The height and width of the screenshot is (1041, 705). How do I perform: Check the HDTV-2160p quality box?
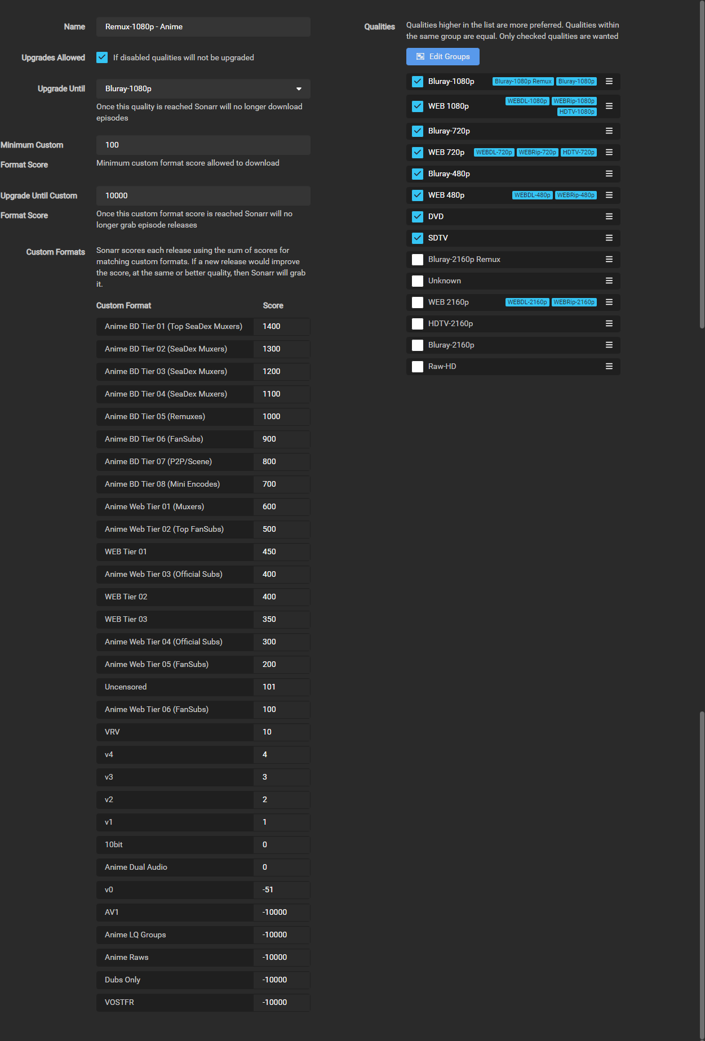tap(418, 324)
